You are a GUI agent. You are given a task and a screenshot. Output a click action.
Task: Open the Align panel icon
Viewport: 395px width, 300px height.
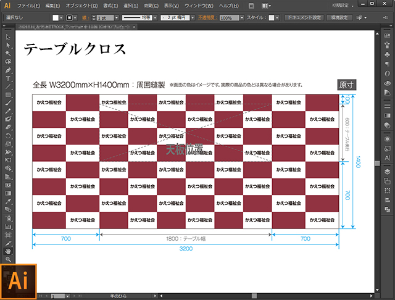(x=387, y=200)
